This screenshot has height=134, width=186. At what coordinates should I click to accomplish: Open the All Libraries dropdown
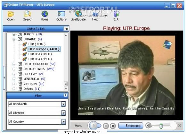click(63, 113)
